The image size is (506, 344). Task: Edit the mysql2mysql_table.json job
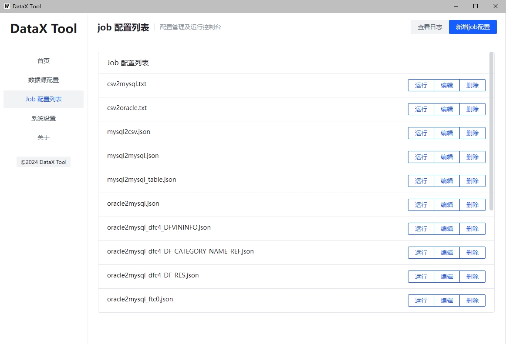[x=447, y=181]
